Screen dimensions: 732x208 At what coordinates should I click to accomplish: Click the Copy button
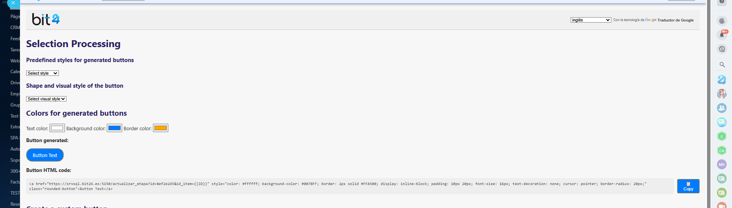coord(688,186)
